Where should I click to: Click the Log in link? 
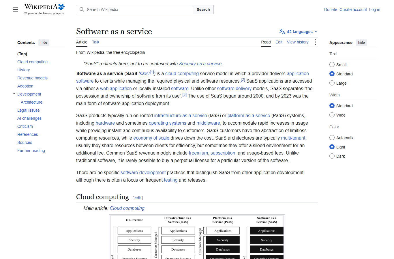tap(375, 9)
